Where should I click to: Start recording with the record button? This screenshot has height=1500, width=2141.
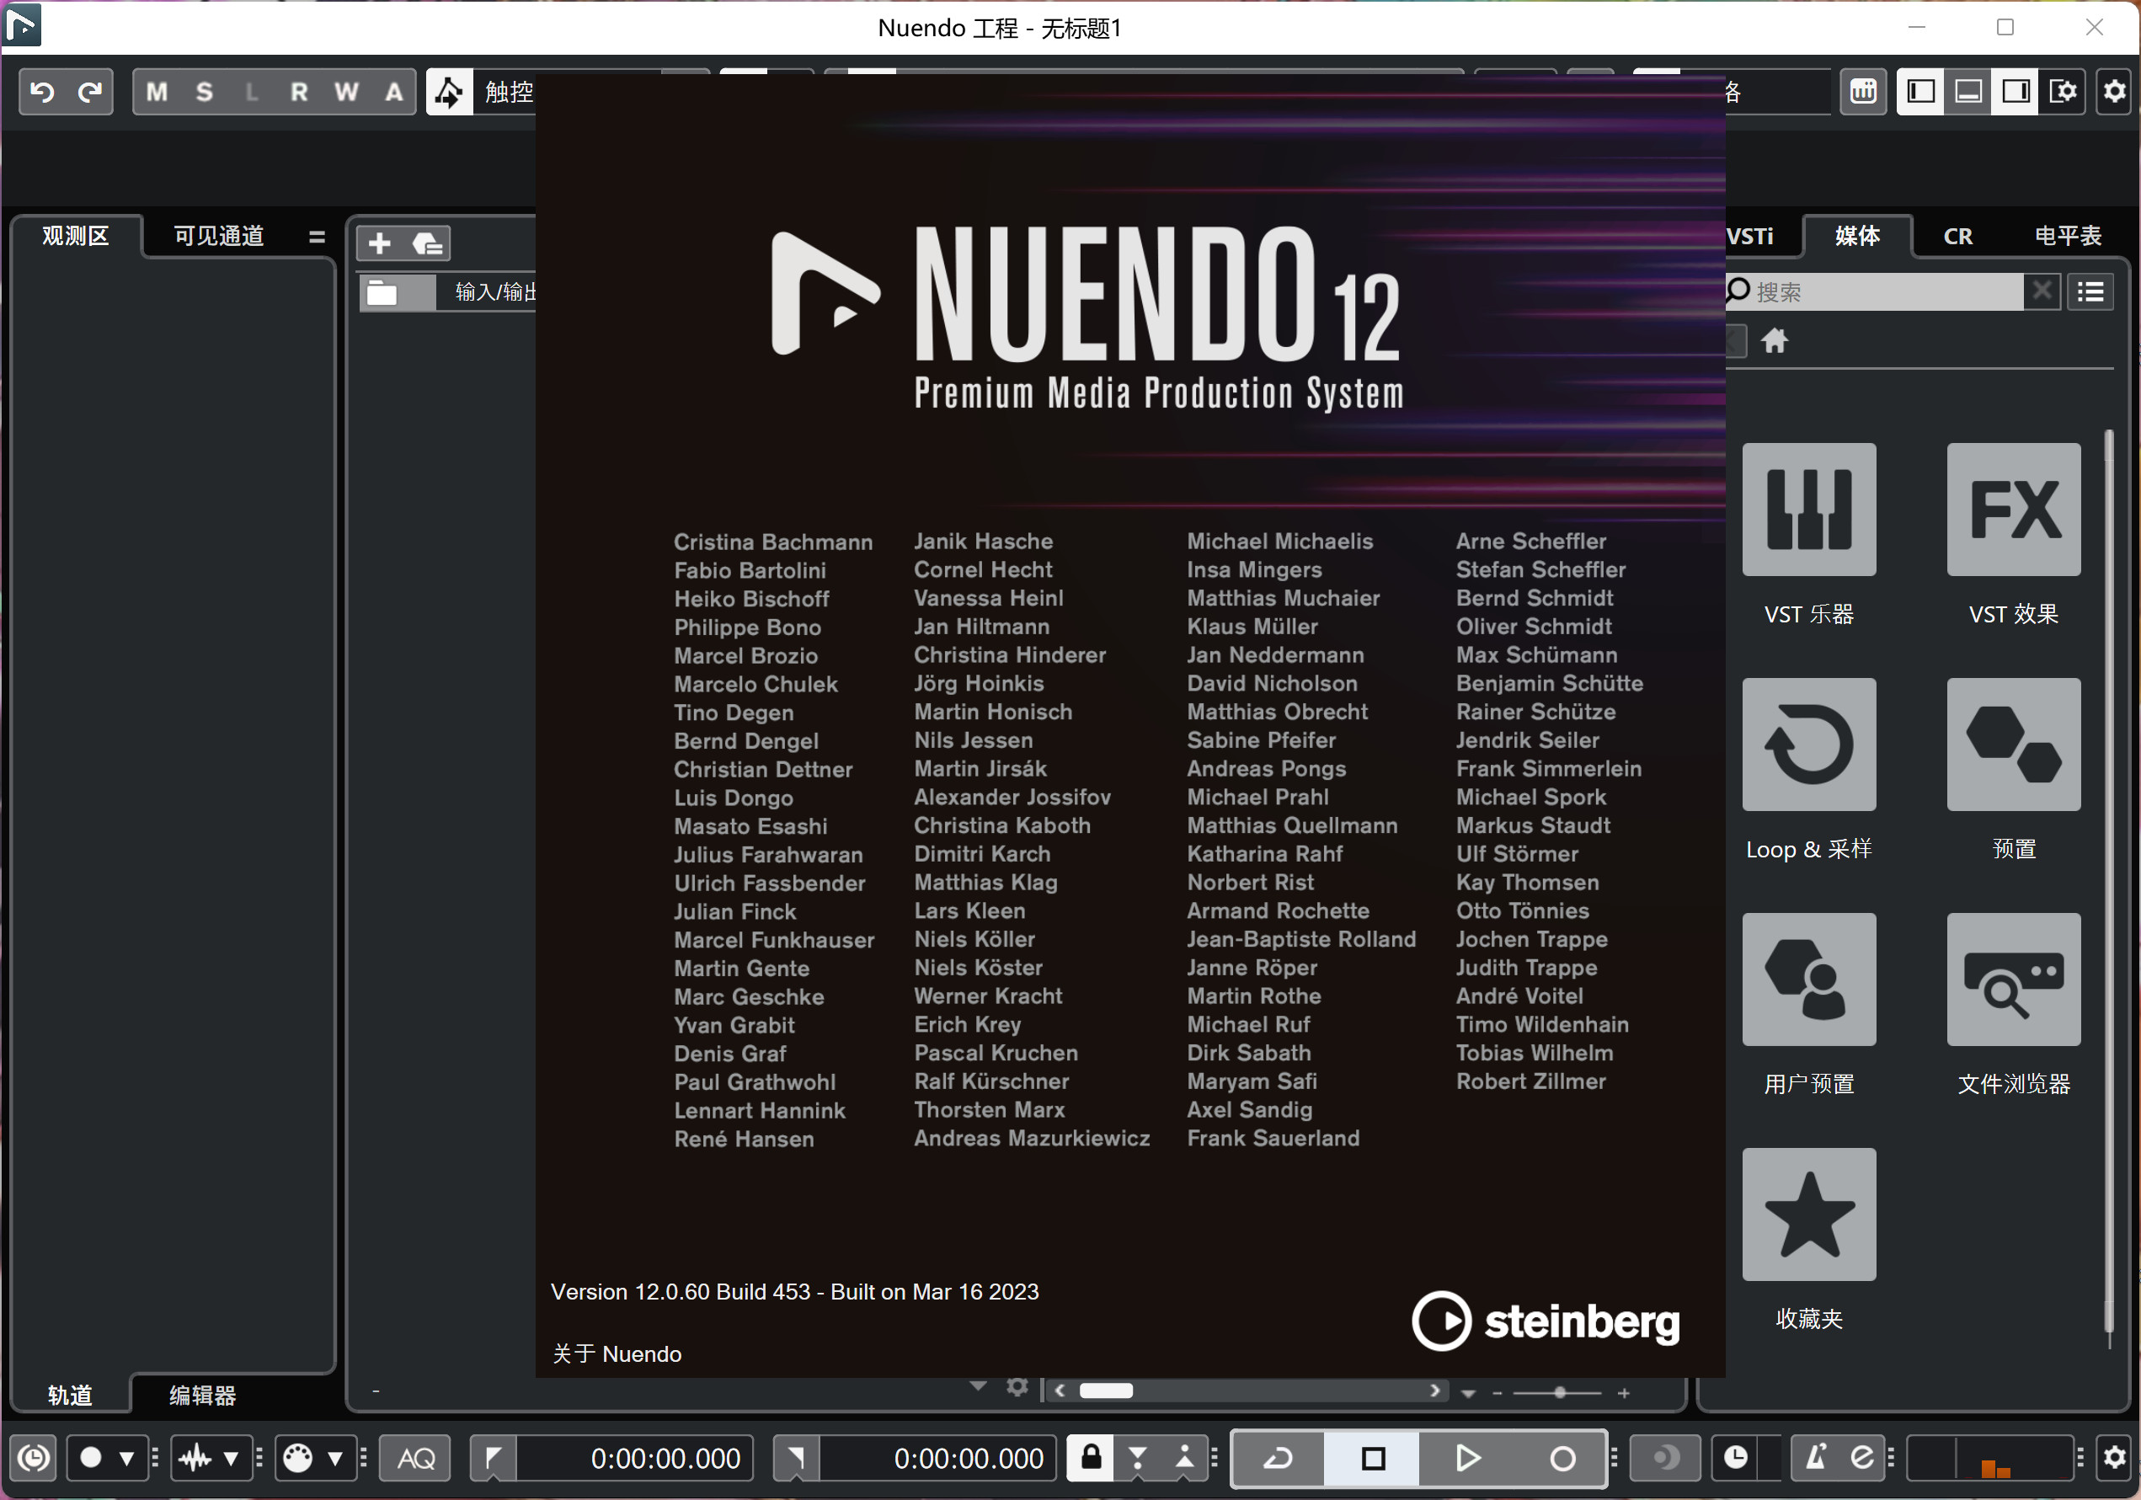(1562, 1457)
